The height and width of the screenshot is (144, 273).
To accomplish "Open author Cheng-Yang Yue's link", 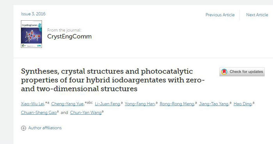I will (67, 104).
